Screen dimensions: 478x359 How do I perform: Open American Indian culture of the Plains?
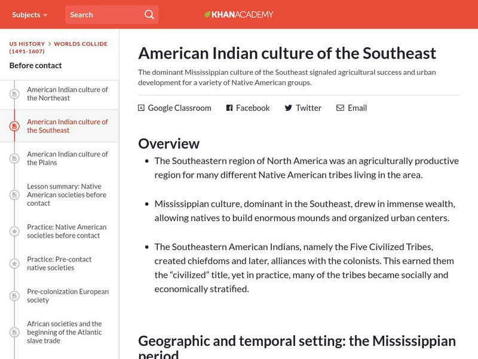click(x=67, y=159)
